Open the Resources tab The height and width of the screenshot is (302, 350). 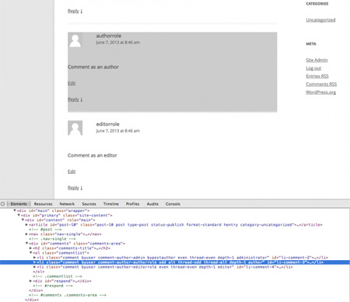click(43, 204)
